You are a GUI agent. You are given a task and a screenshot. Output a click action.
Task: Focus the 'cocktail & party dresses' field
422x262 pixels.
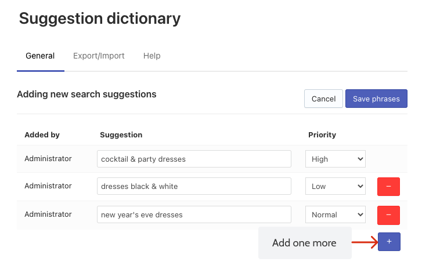(x=194, y=159)
